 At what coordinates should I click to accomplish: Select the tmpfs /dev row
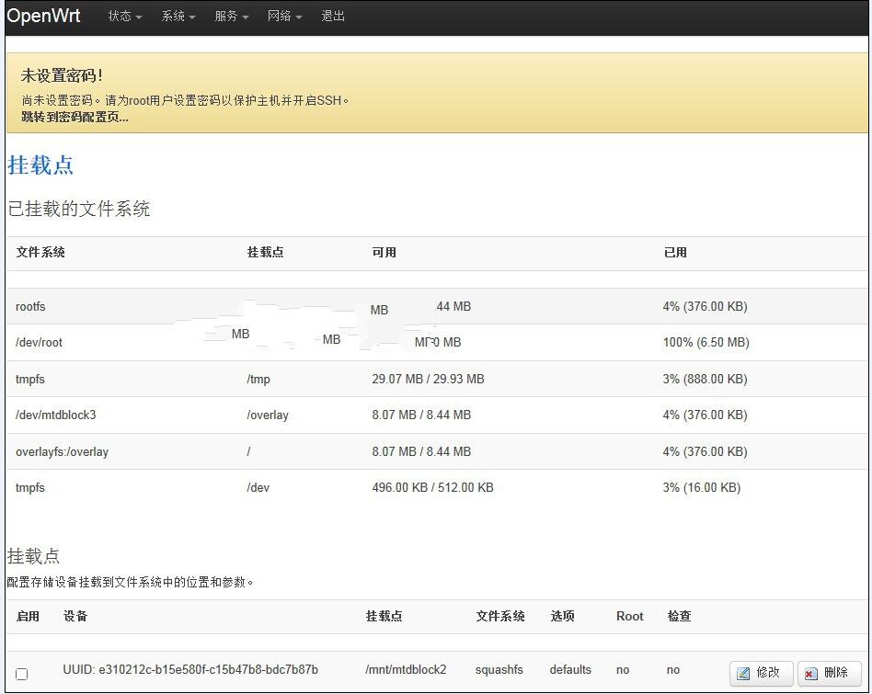[30, 487]
